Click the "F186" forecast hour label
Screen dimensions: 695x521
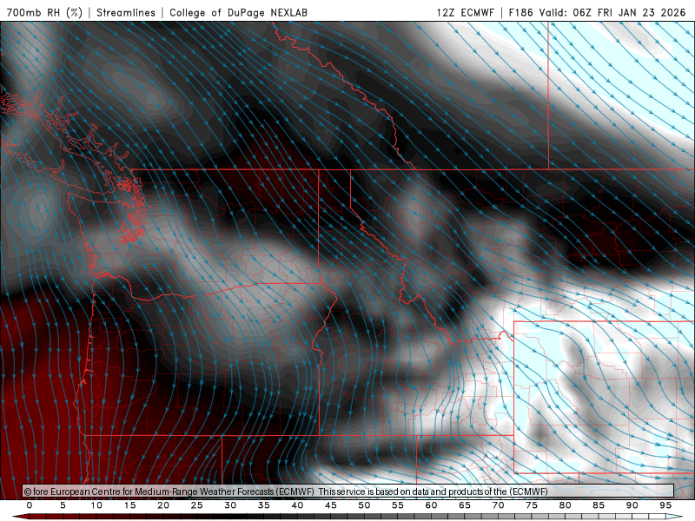tap(520, 12)
